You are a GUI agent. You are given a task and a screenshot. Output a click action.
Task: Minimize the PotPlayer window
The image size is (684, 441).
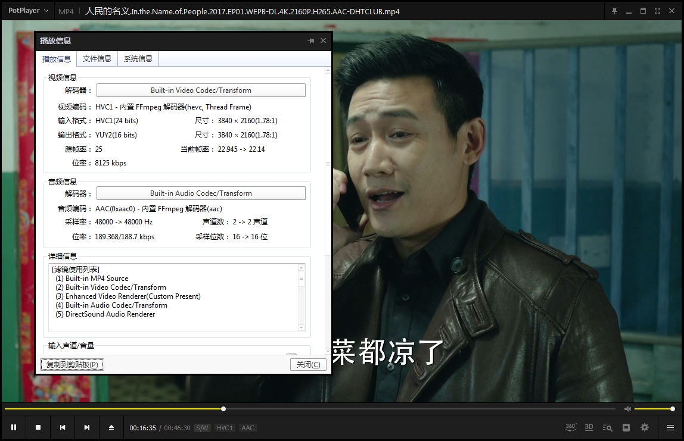[629, 11]
